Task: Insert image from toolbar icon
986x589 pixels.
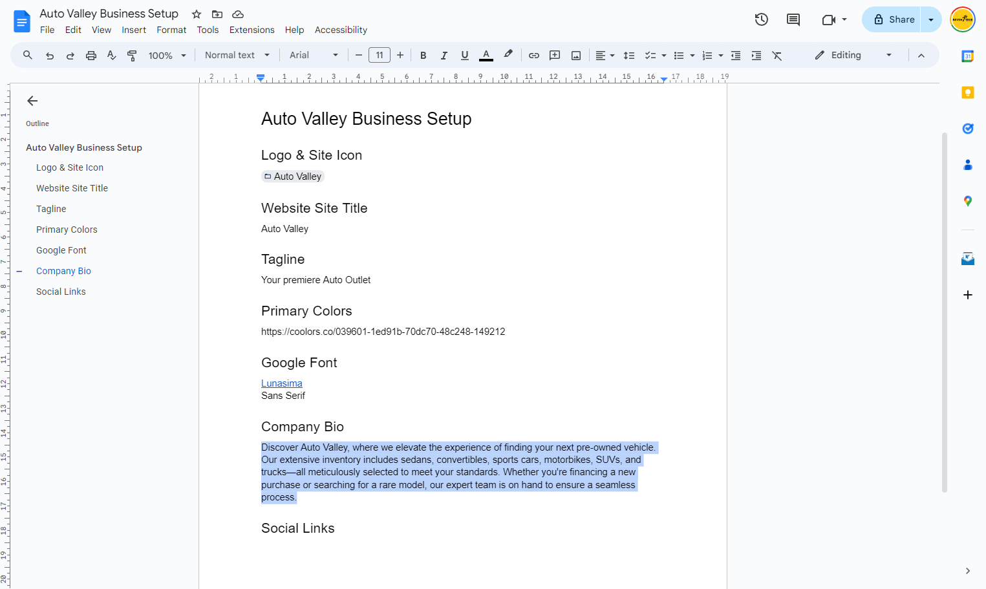Action: tap(576, 56)
